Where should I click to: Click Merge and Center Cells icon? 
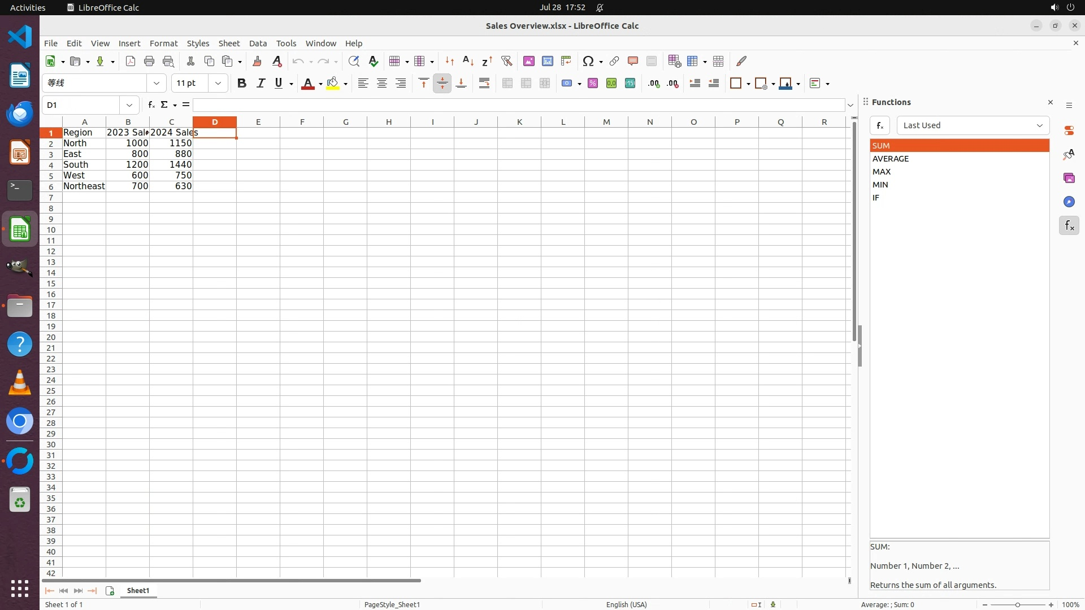pyautogui.click(x=507, y=84)
